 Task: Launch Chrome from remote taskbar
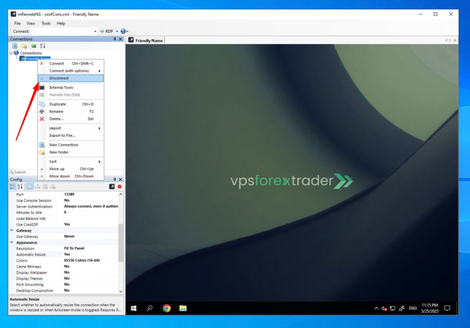[x=167, y=308]
